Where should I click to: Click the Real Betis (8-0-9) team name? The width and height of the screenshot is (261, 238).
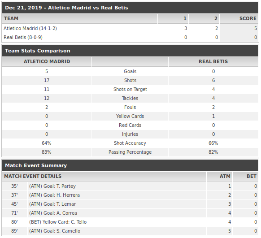[23, 37]
